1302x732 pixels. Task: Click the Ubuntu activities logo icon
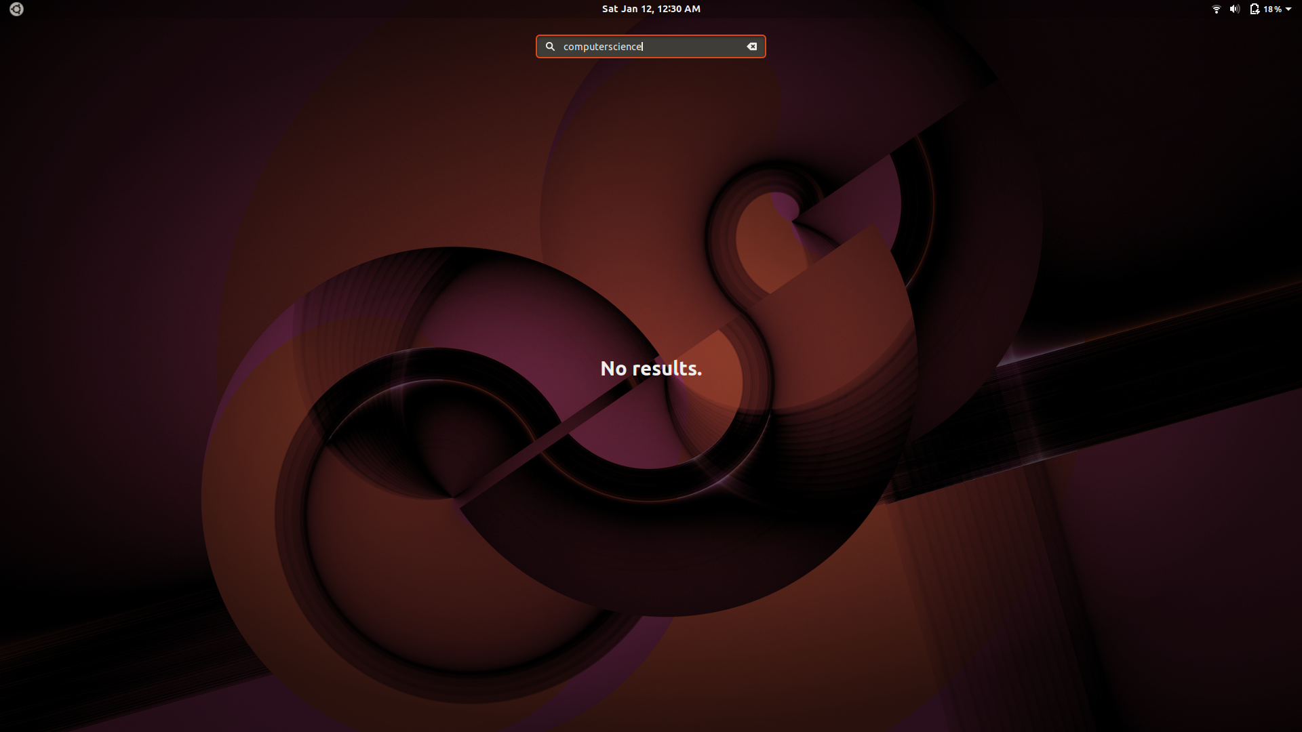[x=16, y=9]
